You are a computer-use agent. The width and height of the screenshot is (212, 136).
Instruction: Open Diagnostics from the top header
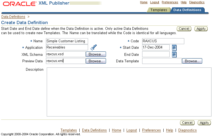(x=197, y=2)
